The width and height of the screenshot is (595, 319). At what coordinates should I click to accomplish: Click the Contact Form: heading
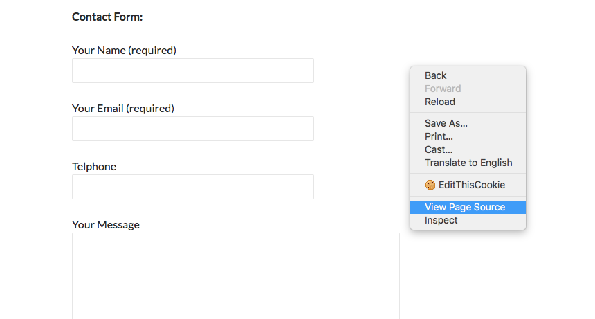[x=107, y=17]
